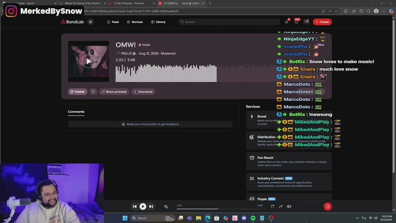Open the red queue panel button
Viewport: 396px width, 223px height.
pos(328,207)
